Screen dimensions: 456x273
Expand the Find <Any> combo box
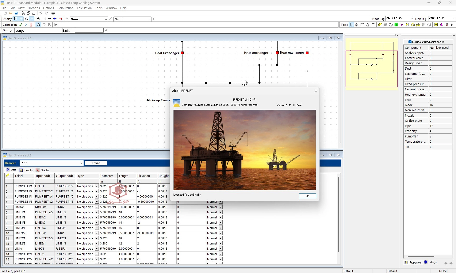60,31
